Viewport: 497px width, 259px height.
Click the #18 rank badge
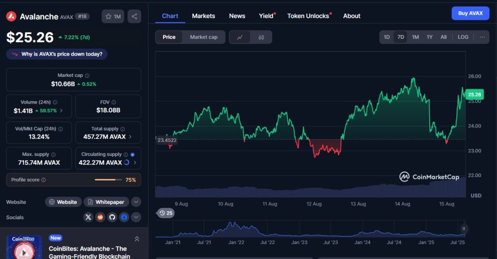[83, 16]
